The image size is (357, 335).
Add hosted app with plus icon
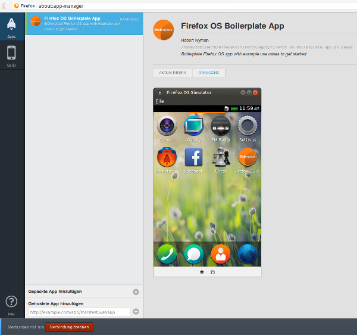136,312
